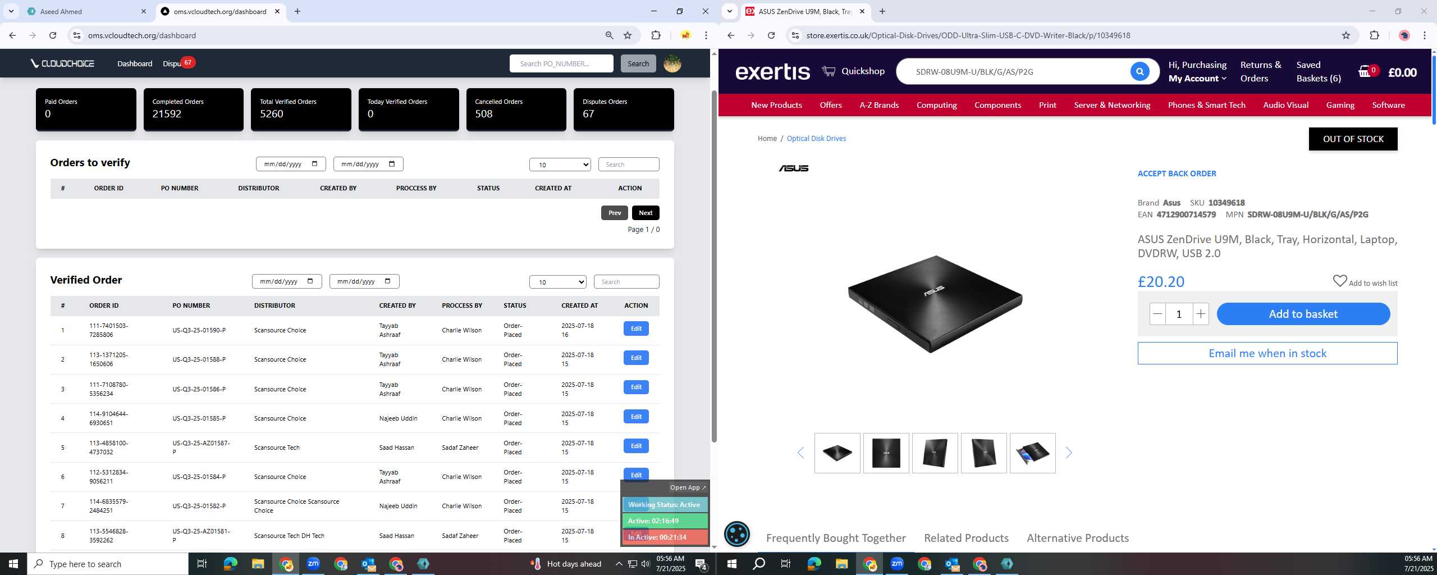Open Chrome menu in OMS window

(706, 35)
